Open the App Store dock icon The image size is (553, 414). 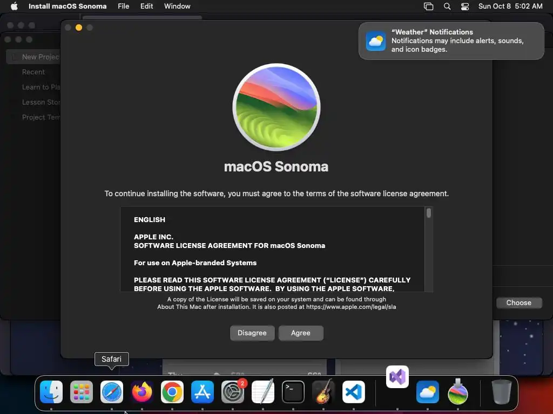[203, 392]
